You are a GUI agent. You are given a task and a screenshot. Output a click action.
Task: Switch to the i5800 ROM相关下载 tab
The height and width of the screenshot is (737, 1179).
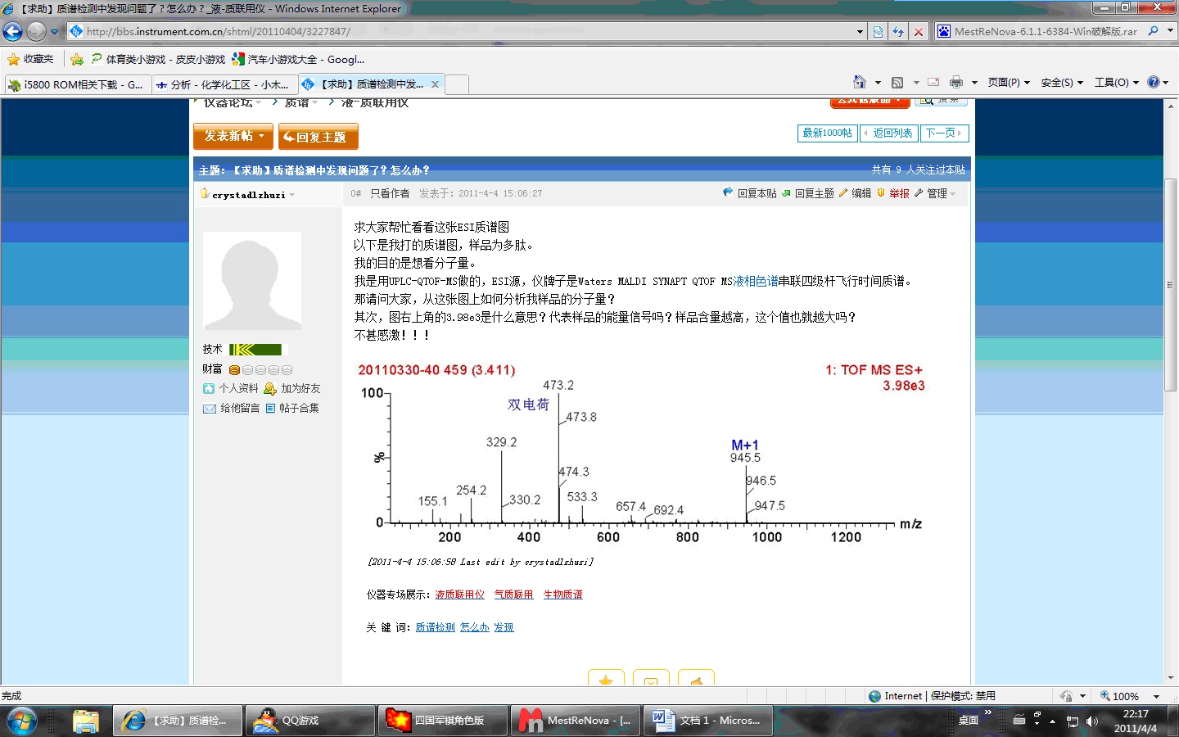77,84
